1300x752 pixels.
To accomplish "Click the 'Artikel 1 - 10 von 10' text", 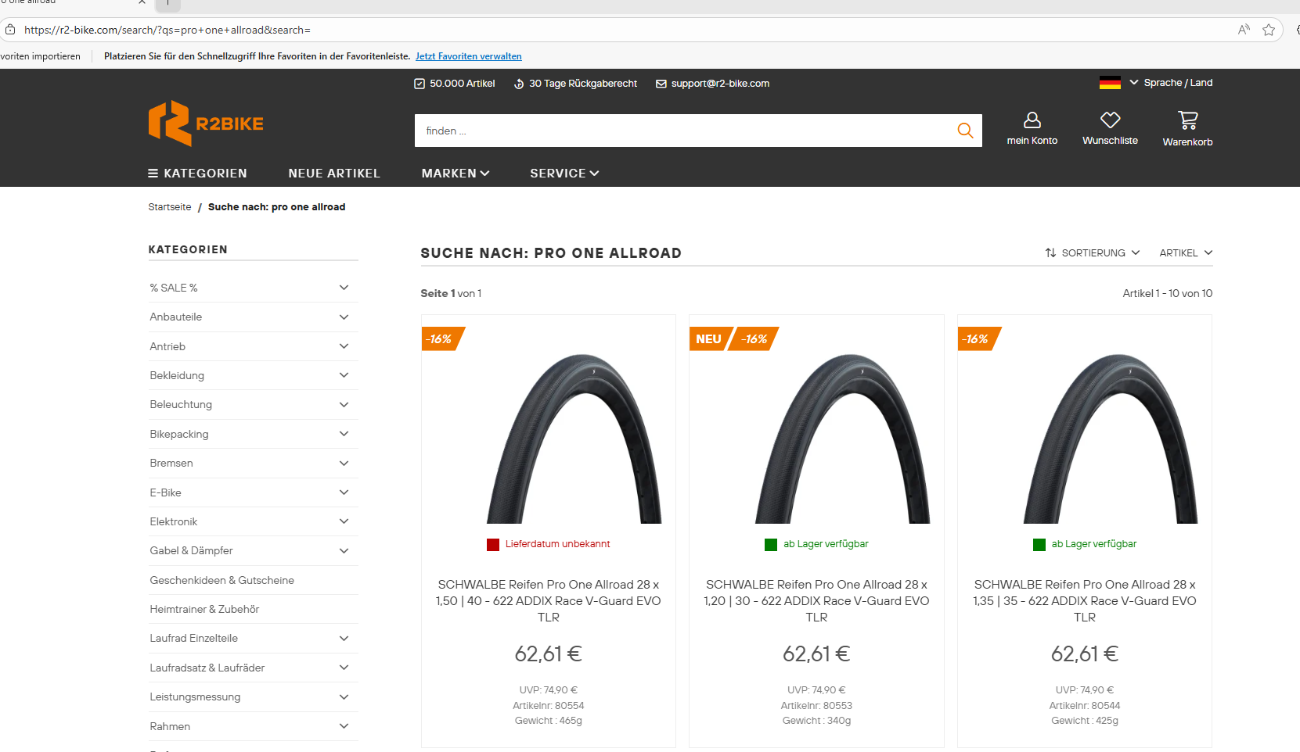I will pyautogui.click(x=1168, y=293).
